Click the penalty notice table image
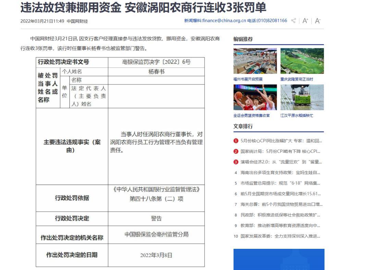 (x=120, y=162)
